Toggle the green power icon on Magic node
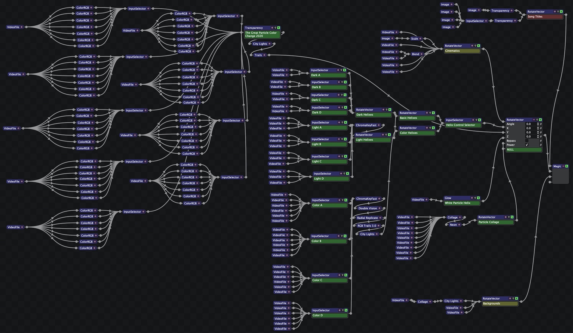 coord(566,166)
